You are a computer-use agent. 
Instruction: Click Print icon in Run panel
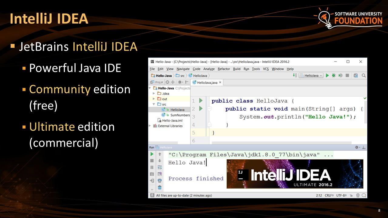(160, 180)
